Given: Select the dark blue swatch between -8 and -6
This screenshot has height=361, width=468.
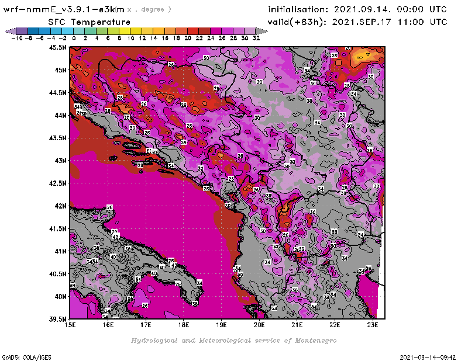Looking at the screenshot, I should (33, 31).
